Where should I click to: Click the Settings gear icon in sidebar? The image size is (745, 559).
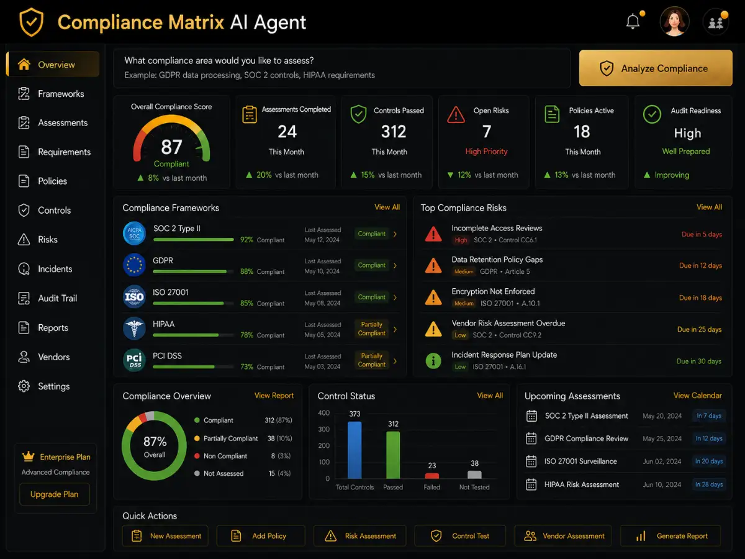tap(24, 386)
